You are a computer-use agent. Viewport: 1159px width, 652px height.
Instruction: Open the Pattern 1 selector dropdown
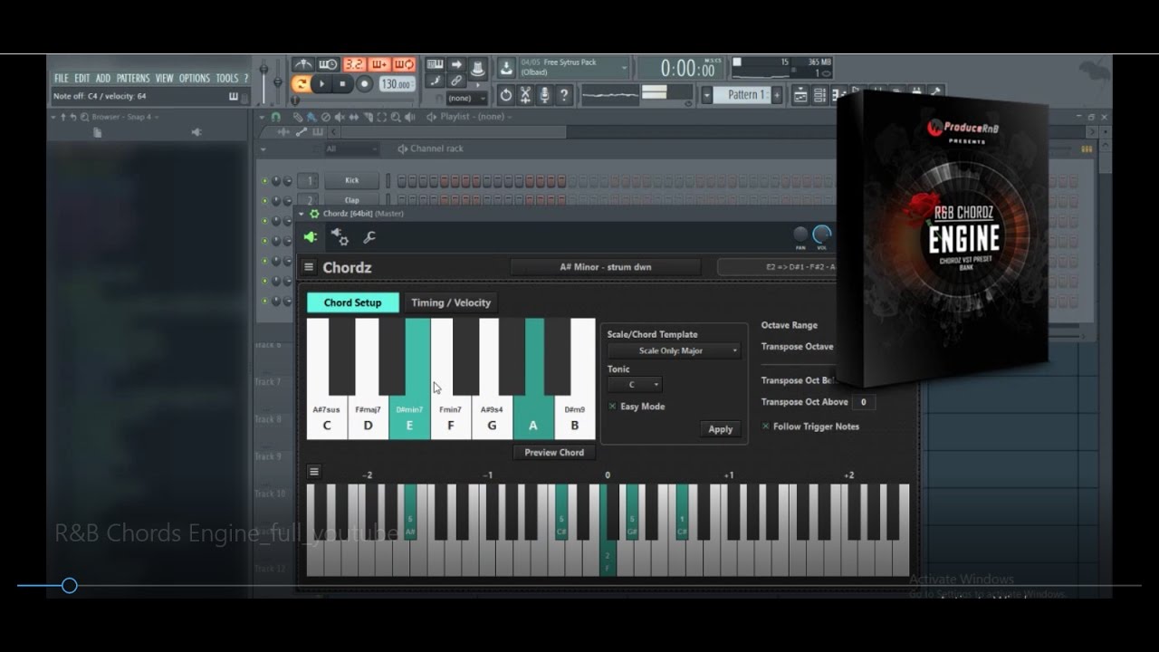point(742,95)
